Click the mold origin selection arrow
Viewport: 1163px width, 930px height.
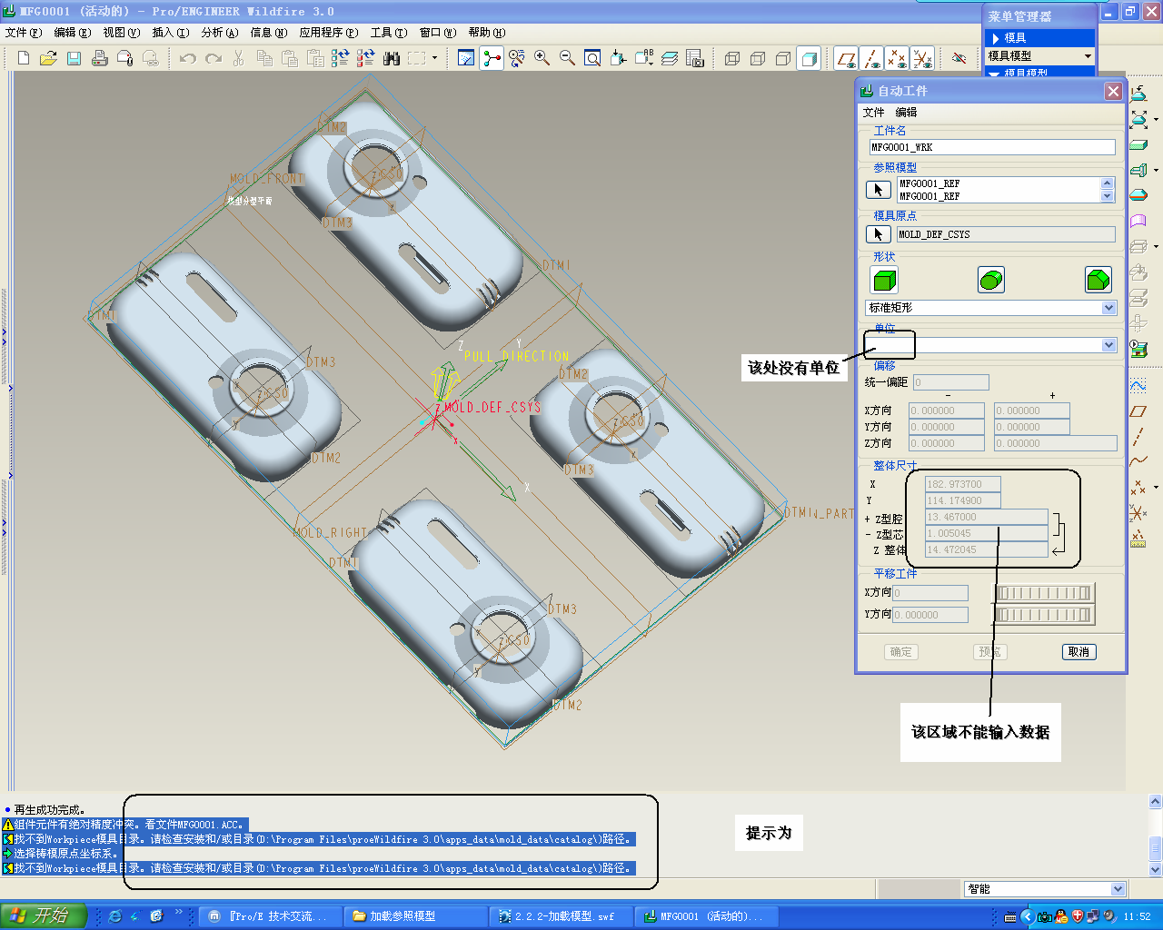878,234
